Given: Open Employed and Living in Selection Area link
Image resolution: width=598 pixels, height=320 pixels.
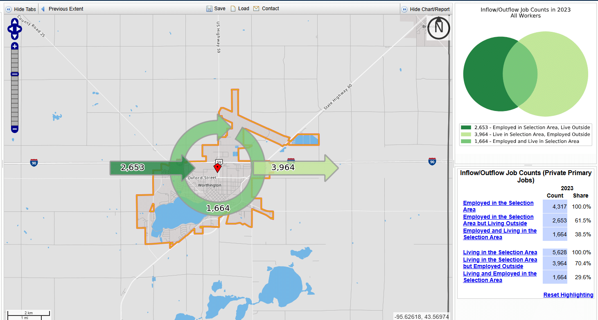Looking at the screenshot, I should (x=500, y=234).
